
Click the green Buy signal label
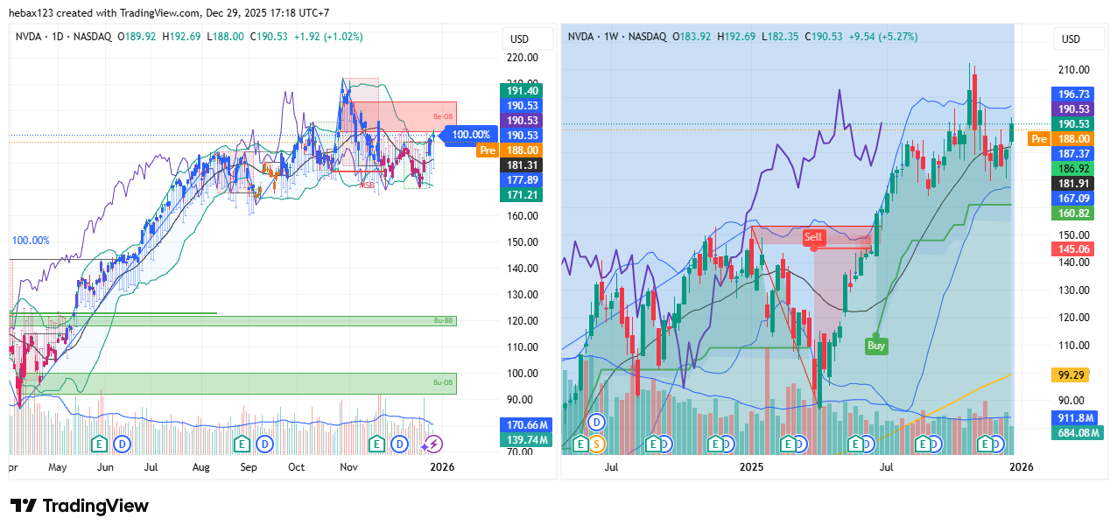tap(876, 346)
